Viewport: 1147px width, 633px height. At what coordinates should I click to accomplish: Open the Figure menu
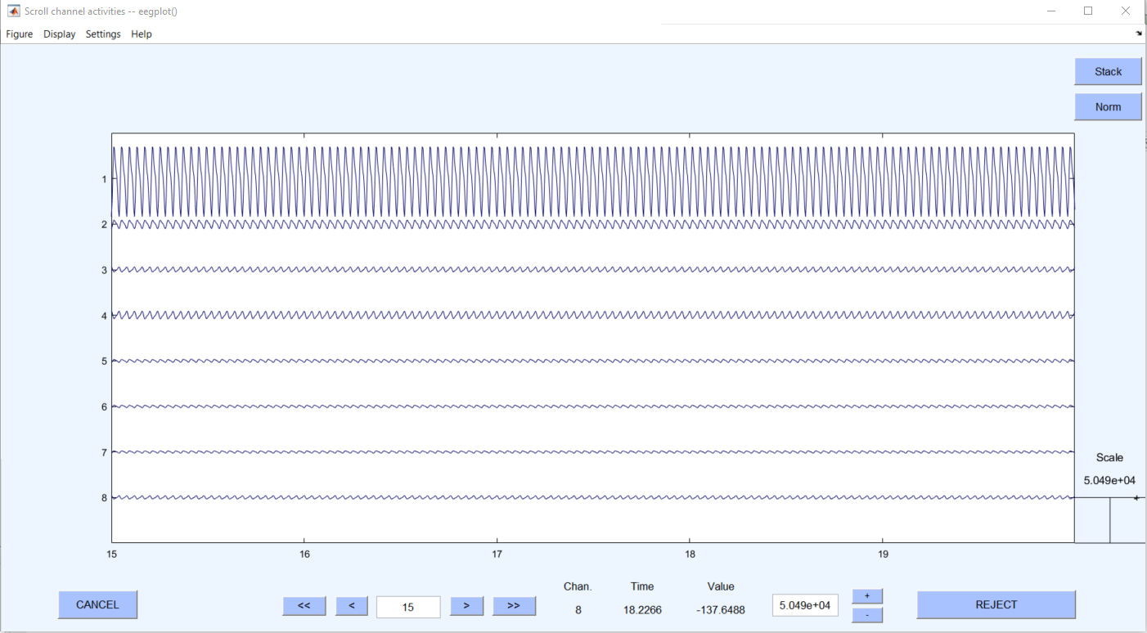coord(20,34)
